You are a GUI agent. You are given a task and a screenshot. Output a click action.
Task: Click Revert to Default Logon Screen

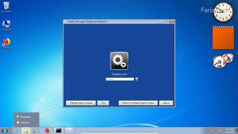138,103
